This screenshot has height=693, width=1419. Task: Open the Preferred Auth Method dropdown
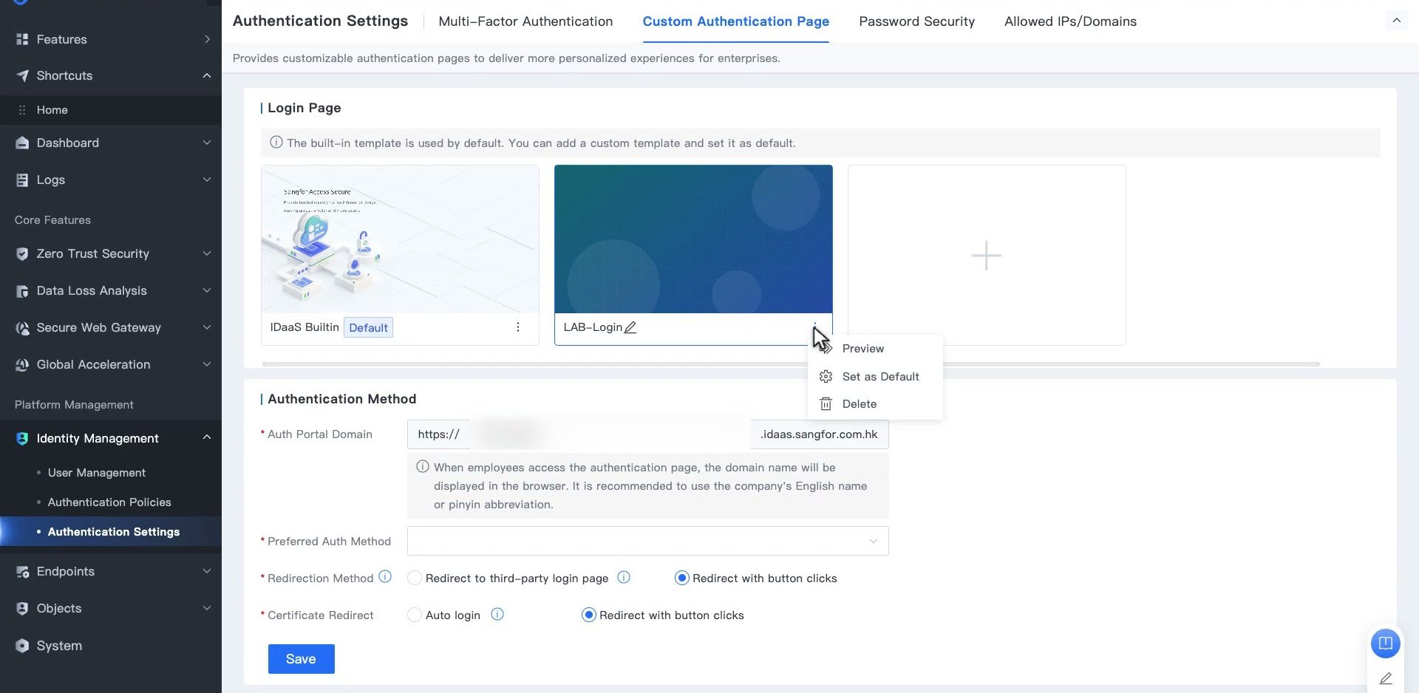pos(647,541)
